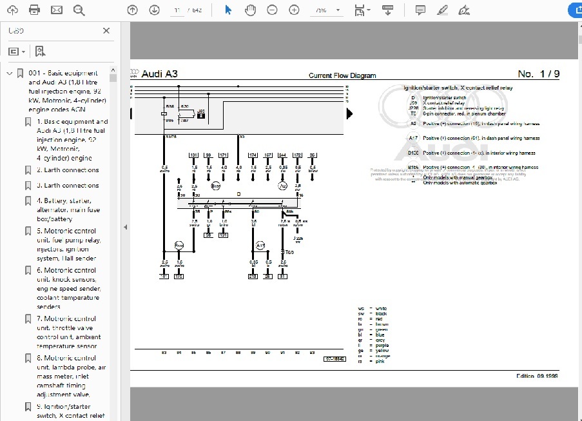582x421 pixels.
Task: Open bookmark 8. Motronic control unit, lambda probe
Action: 72,376
